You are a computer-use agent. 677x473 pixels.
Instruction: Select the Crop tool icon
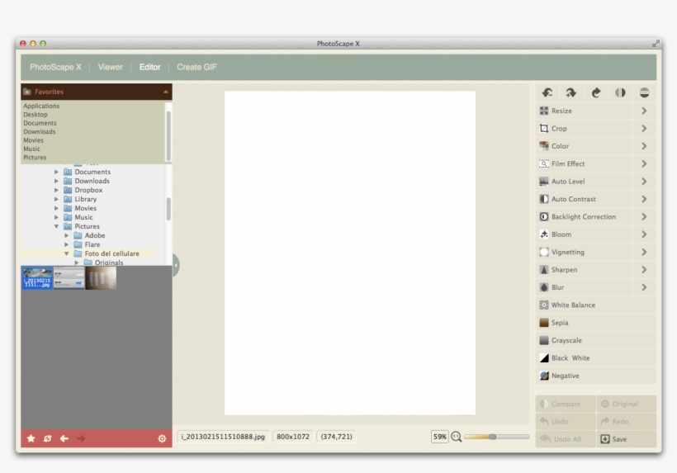(544, 129)
